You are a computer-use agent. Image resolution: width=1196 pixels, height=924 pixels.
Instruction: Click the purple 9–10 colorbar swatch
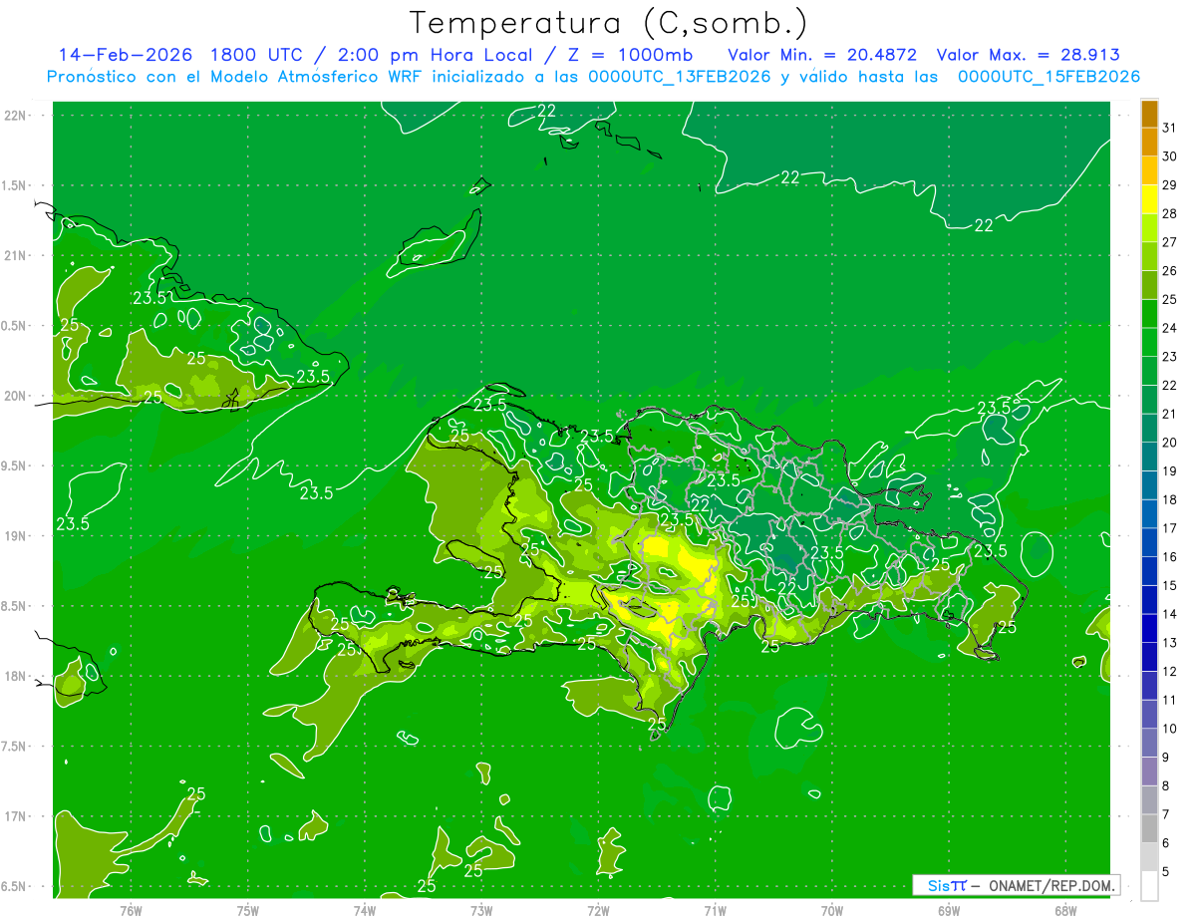coord(1149,744)
